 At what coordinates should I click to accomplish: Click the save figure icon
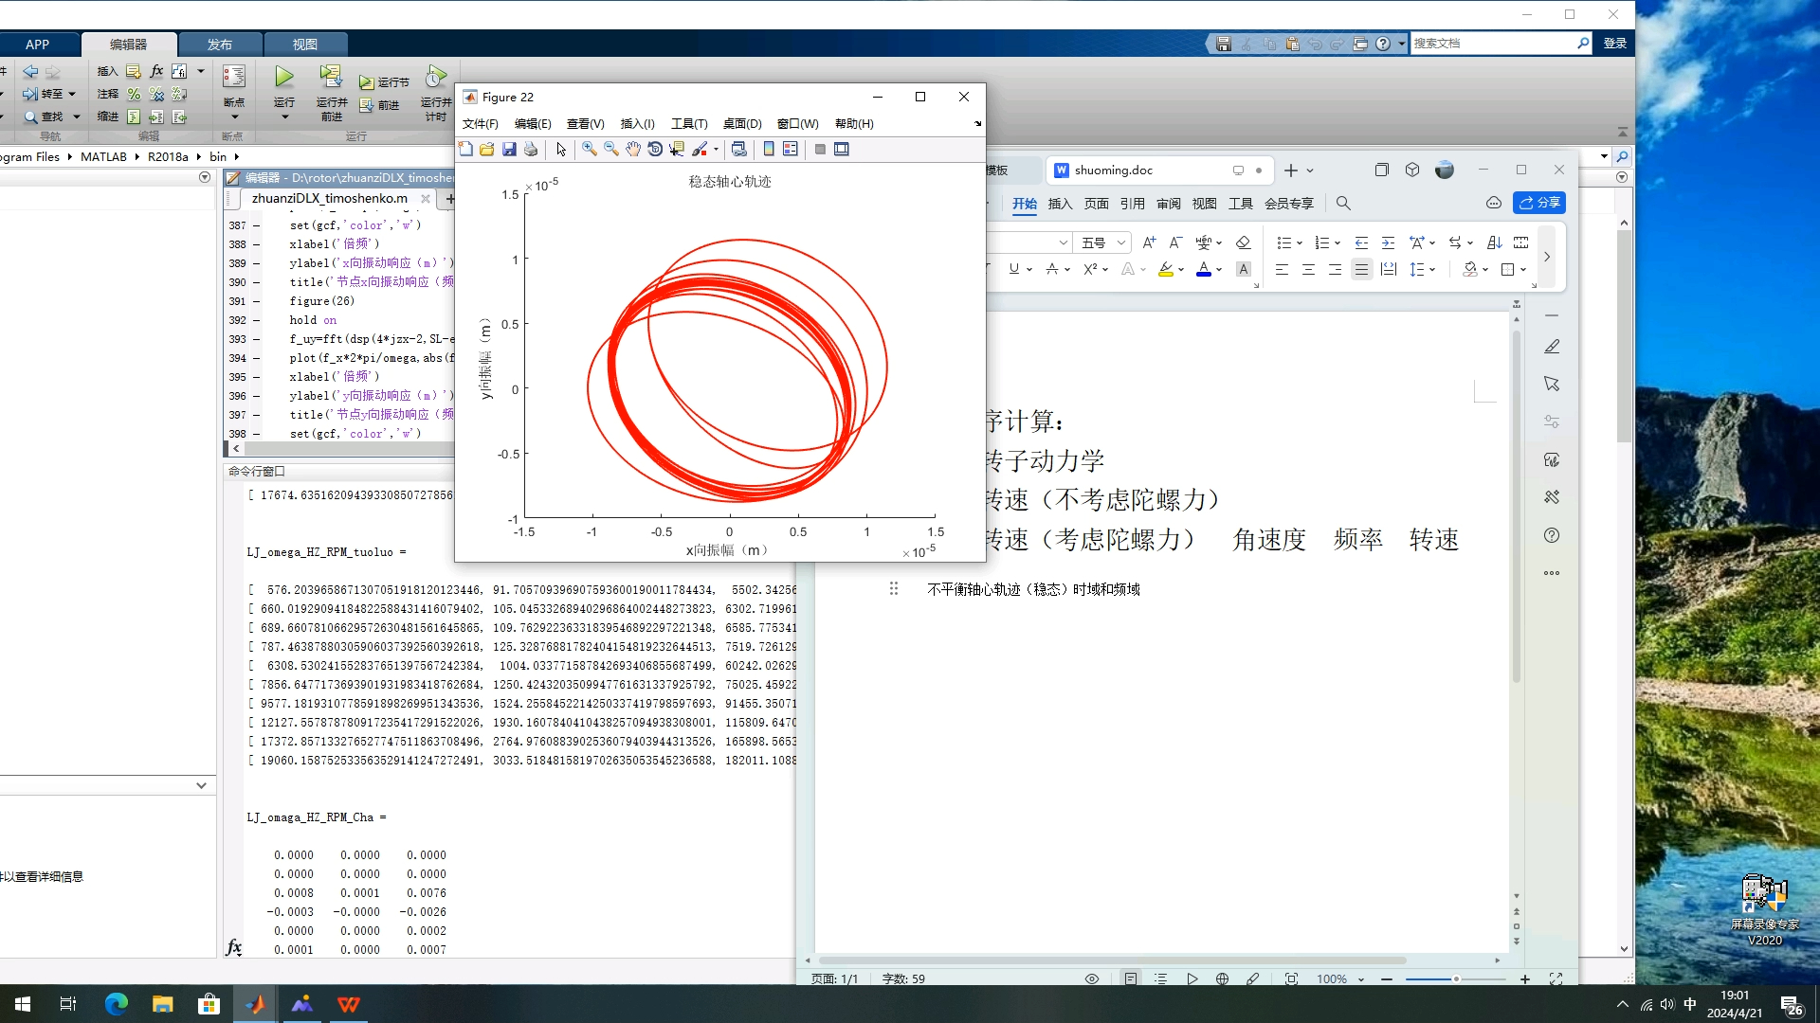pos(509,149)
